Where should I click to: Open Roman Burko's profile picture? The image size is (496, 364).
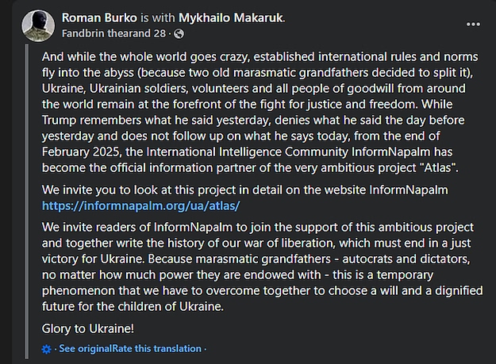(38, 25)
